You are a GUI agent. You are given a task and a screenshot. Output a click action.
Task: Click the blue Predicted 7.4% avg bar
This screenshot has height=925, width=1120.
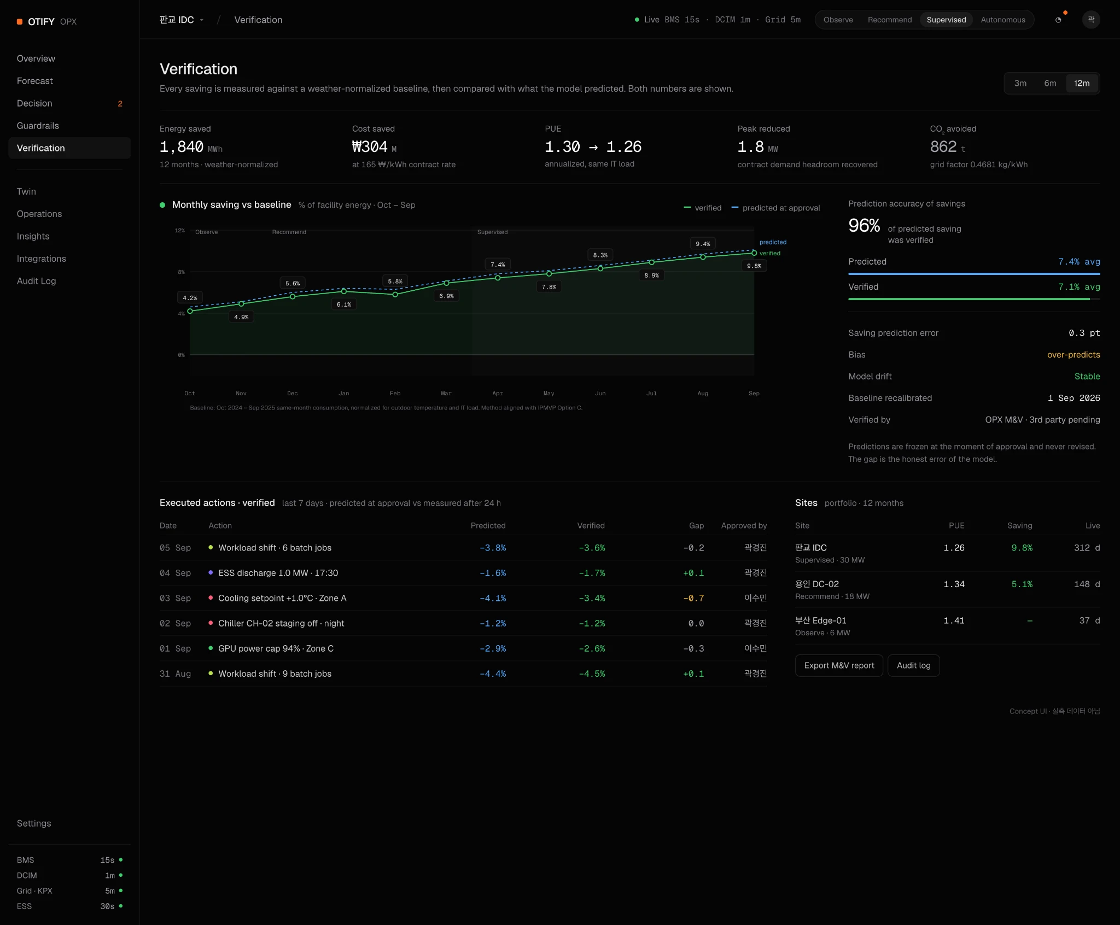click(x=974, y=274)
